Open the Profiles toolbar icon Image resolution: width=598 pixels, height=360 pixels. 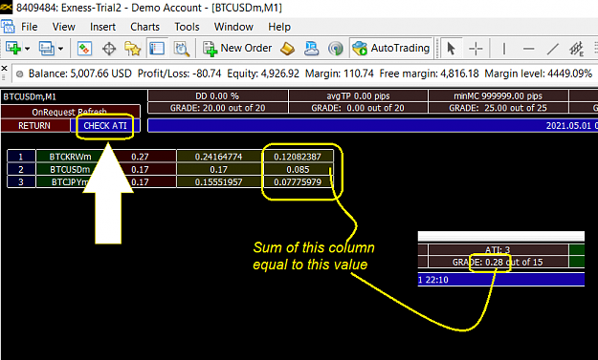pos(47,49)
